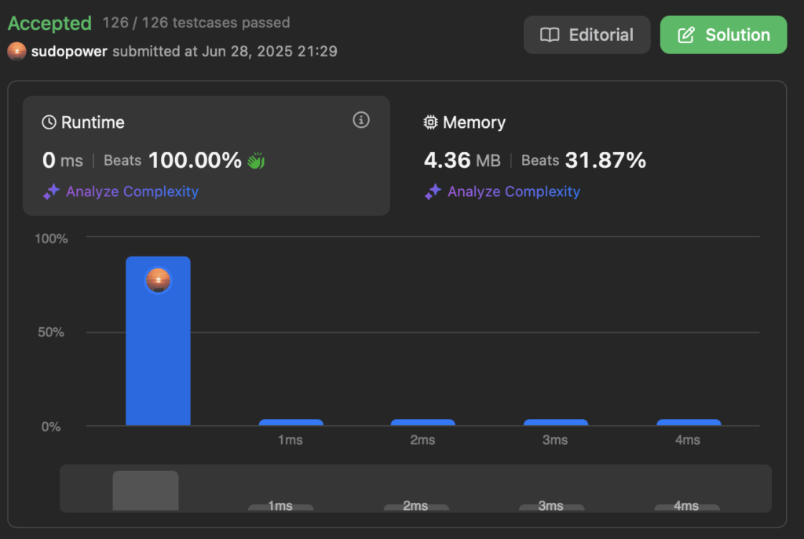Select the Runtime card
804x539 pixels.
(x=206, y=156)
